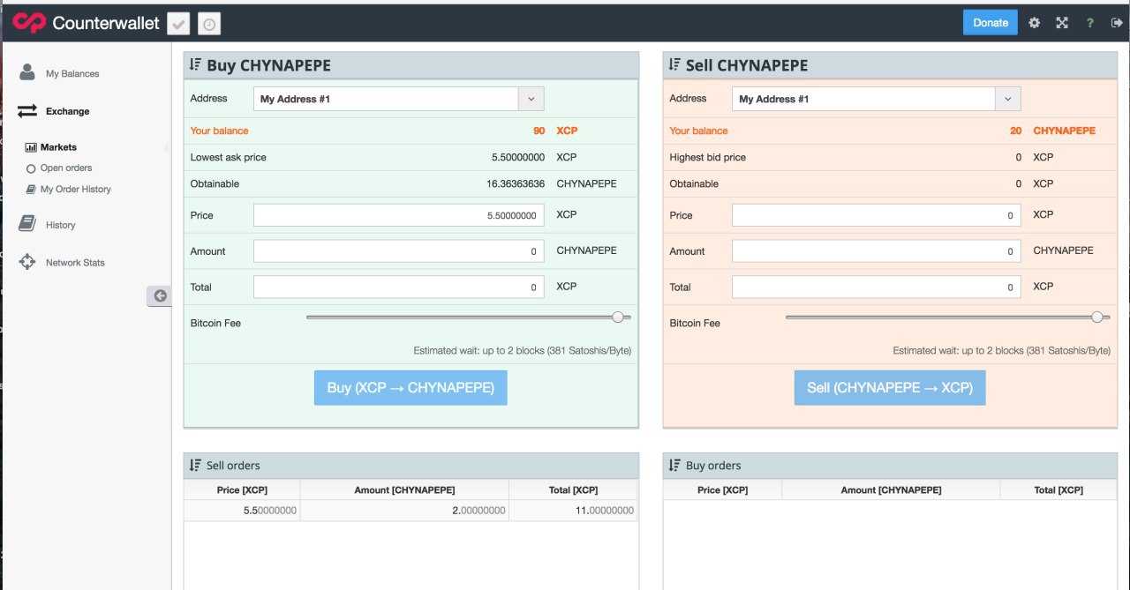
Task: Click the sort icon in Buy orders header
Action: (674, 465)
